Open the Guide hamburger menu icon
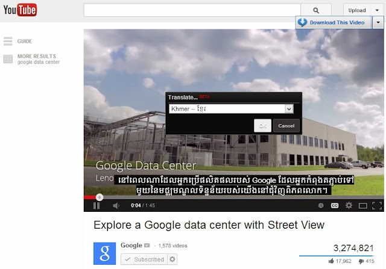The height and width of the screenshot is (269, 386). tap(8, 42)
